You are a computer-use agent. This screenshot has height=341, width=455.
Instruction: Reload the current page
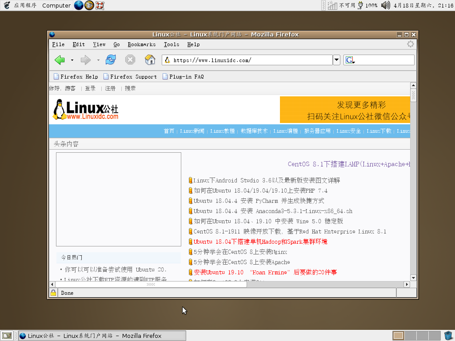[x=110, y=59]
